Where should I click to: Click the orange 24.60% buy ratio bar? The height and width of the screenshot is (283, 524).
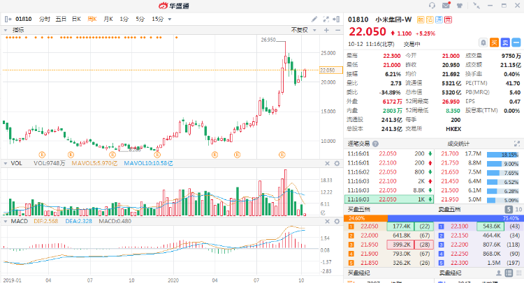point(365,218)
